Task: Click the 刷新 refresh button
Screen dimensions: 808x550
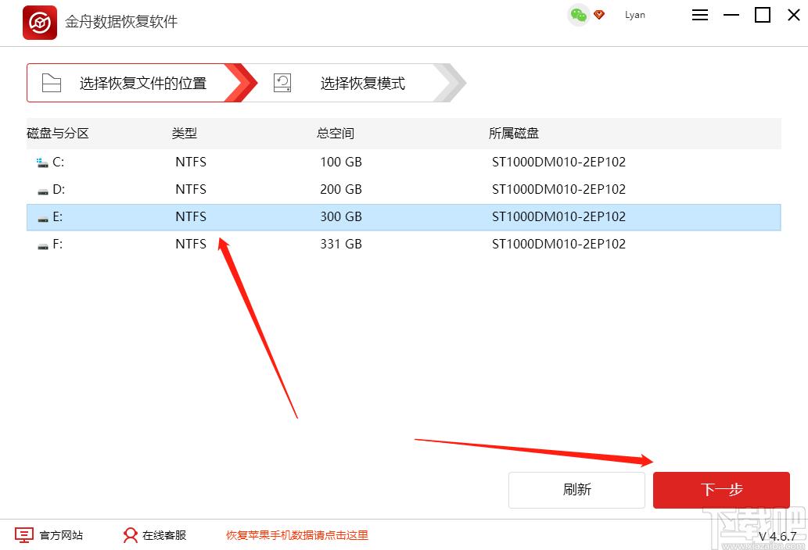Action: (576, 490)
